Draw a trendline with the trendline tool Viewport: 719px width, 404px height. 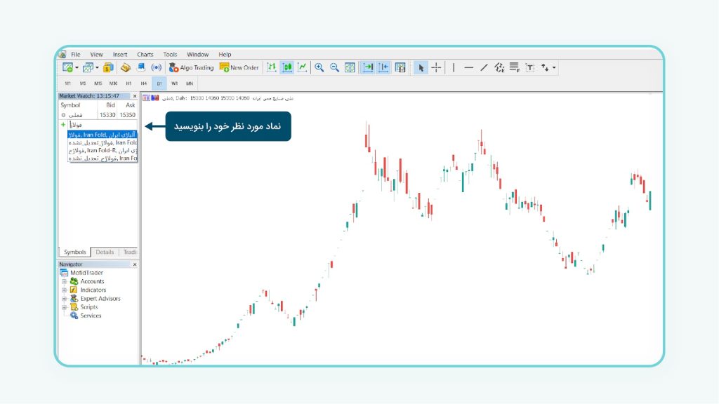[x=484, y=67]
